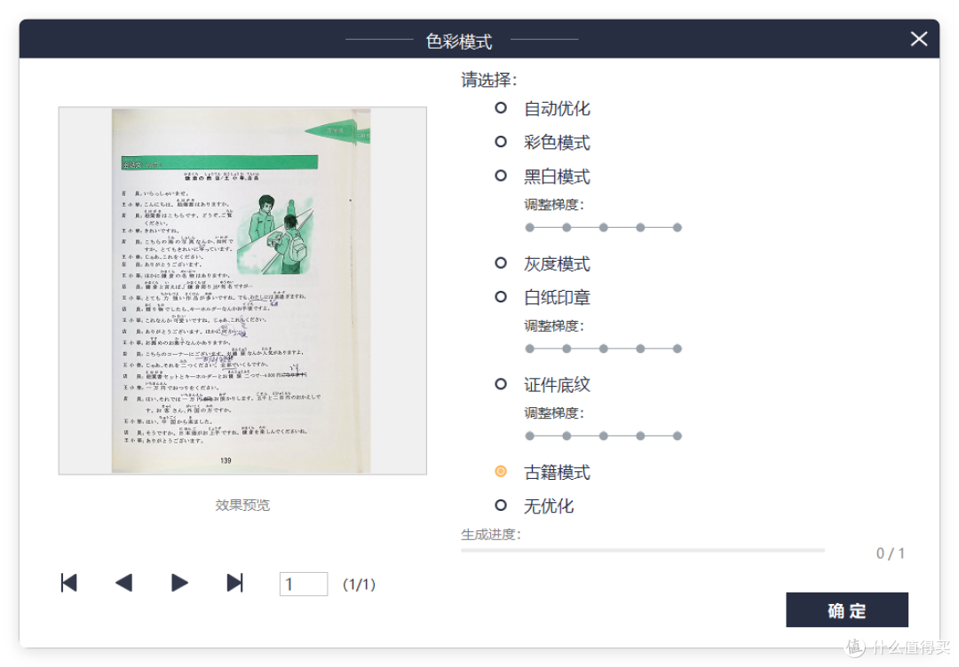This screenshot has height=667, width=959.
Task: Select the 自动优化 radio option
Action: pyautogui.click(x=501, y=108)
